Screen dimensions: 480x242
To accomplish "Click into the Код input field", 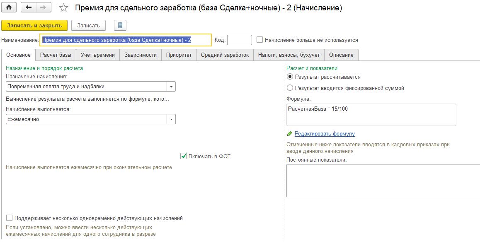I will (x=240, y=40).
